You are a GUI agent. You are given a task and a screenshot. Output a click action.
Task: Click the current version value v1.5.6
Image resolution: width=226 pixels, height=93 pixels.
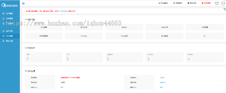[x=162, y=77]
